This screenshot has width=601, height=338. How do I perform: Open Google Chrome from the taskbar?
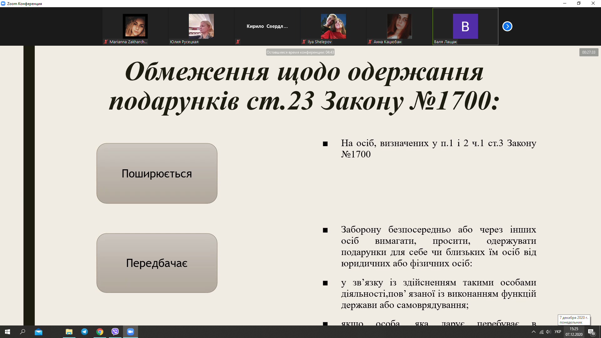[x=100, y=332]
